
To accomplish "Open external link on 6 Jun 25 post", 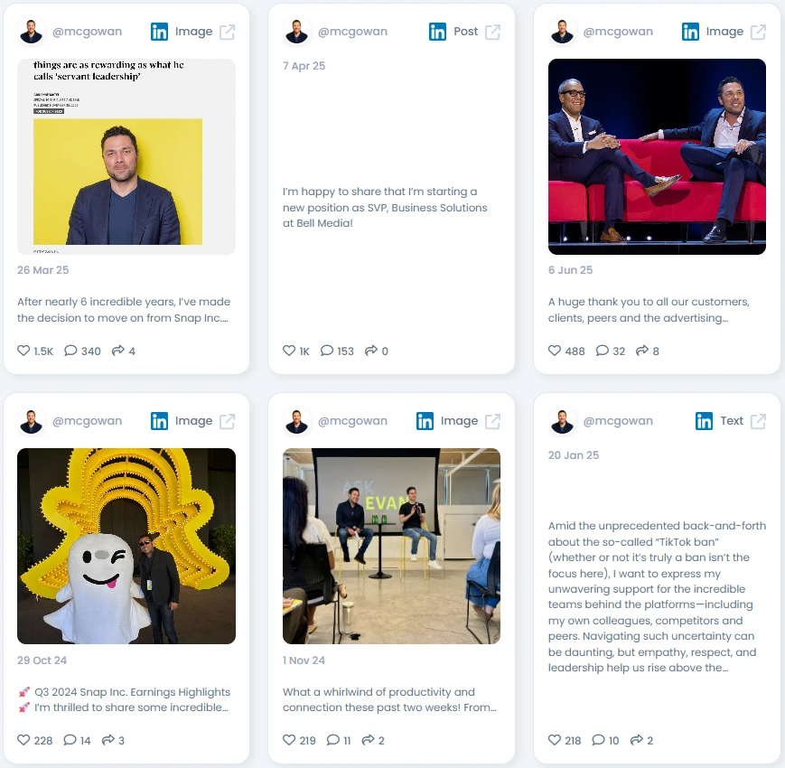I will point(758,32).
